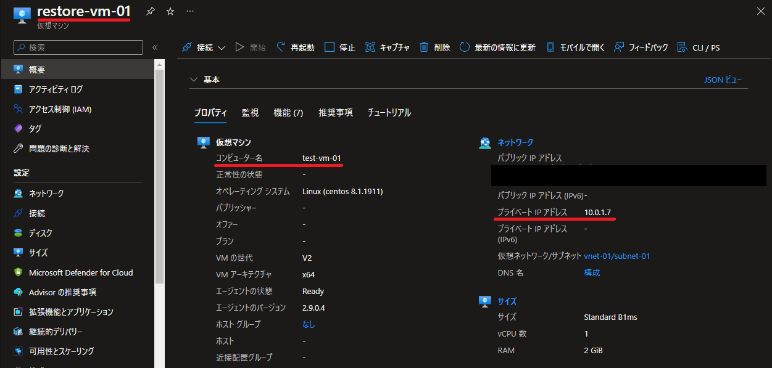Click the RAM value 2 GiB
772x368 pixels.
pyautogui.click(x=593, y=351)
